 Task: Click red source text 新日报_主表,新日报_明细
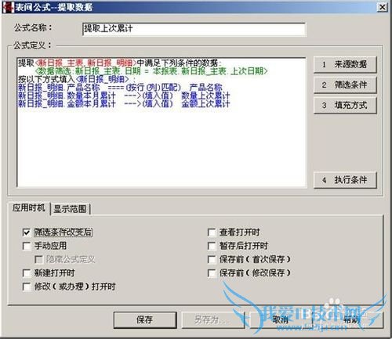[85, 63]
